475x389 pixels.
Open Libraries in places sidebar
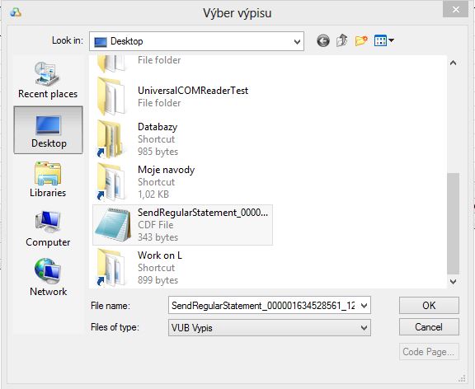pos(48,180)
